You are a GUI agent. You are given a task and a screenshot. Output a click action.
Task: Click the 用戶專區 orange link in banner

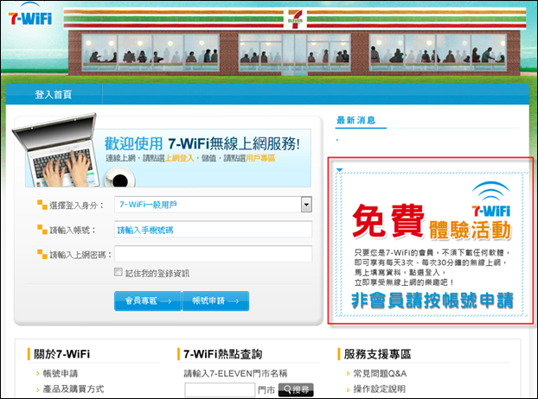pyautogui.click(x=260, y=158)
